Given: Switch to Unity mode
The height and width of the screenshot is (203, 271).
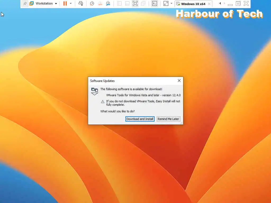Looking at the screenshot, I should [143, 3].
